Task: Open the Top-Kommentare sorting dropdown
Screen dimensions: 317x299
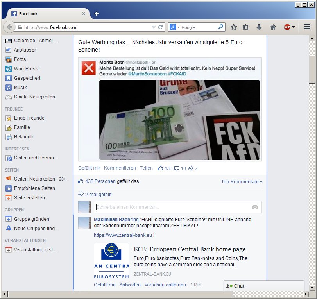Action: (242, 181)
